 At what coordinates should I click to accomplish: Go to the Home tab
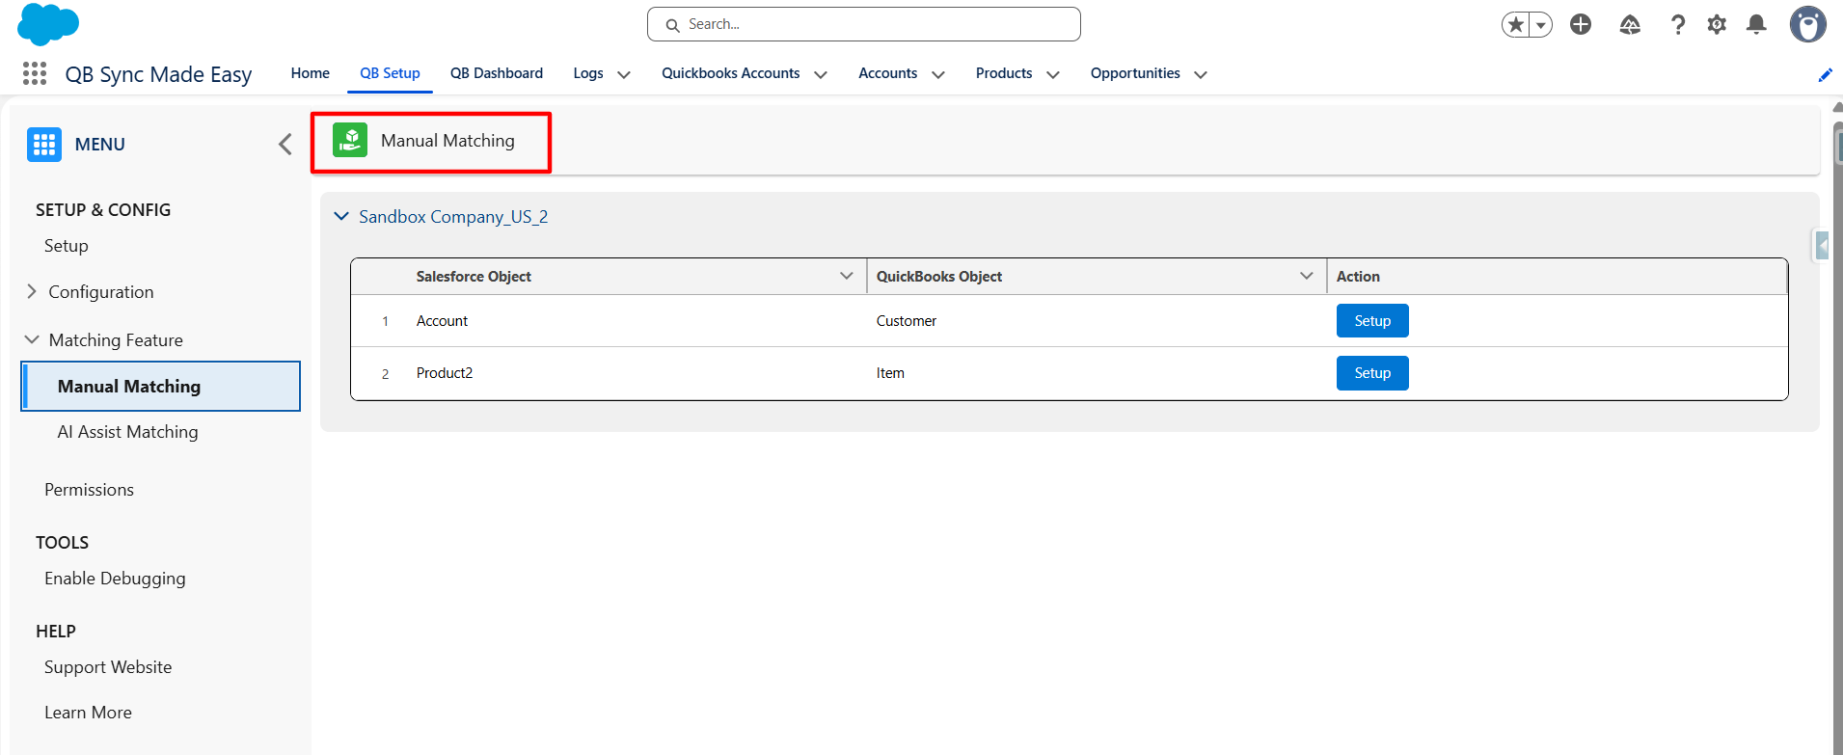click(x=311, y=73)
